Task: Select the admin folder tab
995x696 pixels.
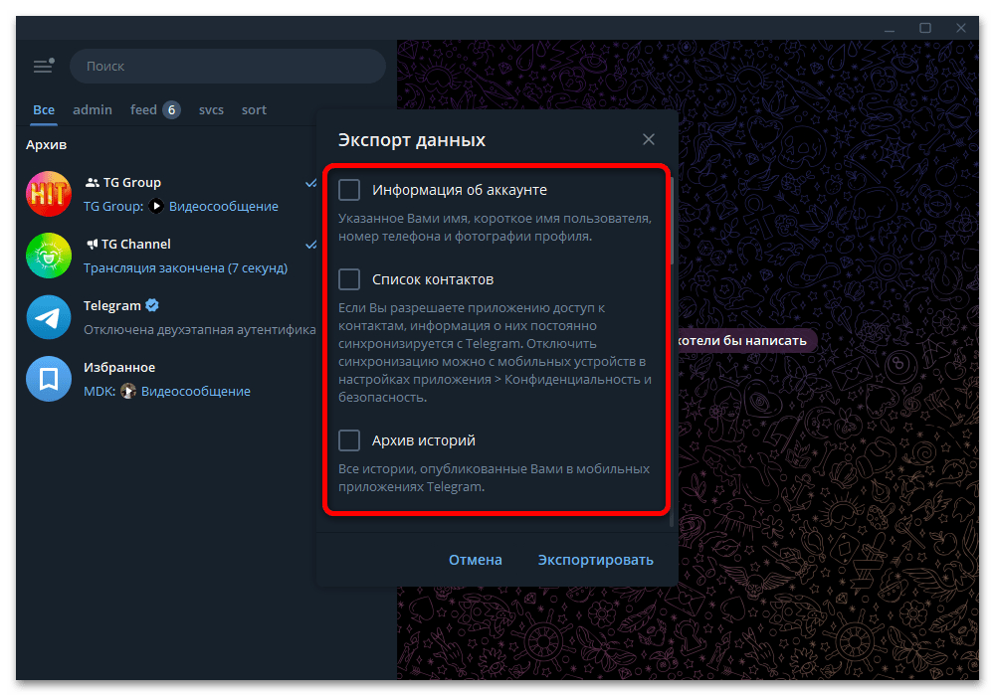Action: click(x=93, y=110)
